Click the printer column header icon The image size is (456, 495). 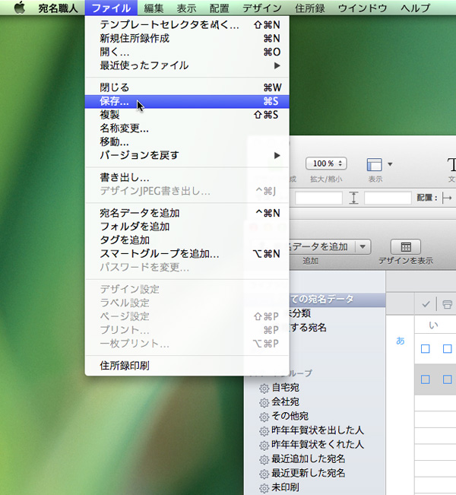point(448,303)
